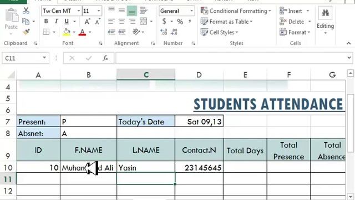Apply Percent Style
The height and width of the screenshot is (200, 355).
[x=180, y=22]
